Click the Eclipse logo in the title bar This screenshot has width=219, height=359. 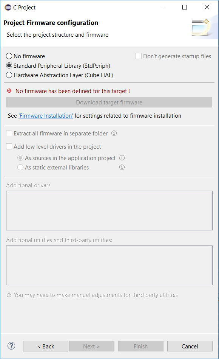pos(8,7)
